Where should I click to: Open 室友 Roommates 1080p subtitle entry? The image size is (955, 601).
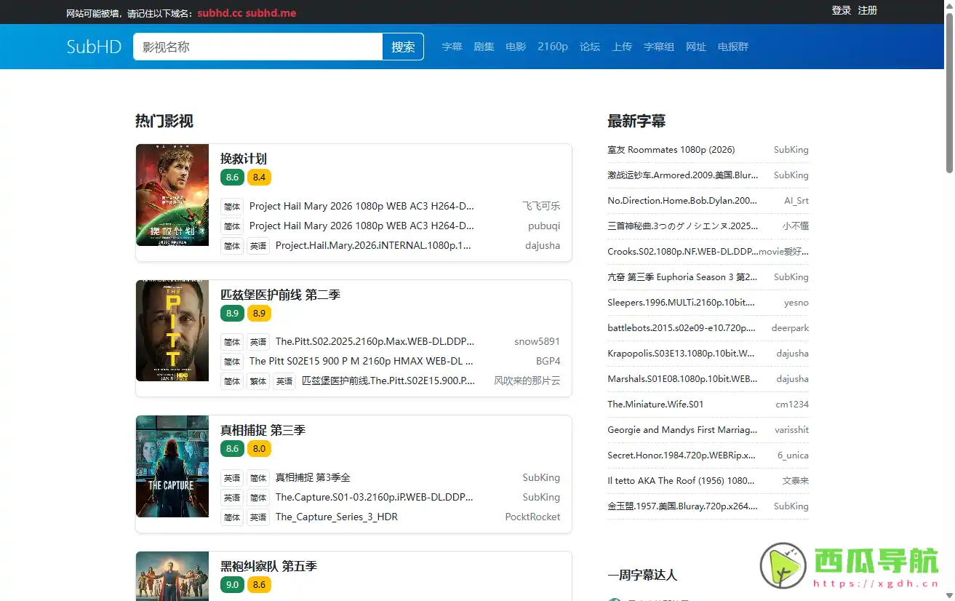(671, 150)
